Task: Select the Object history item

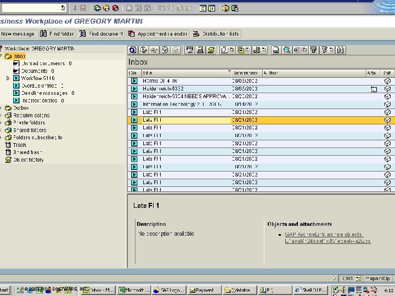Action: pos(28,160)
